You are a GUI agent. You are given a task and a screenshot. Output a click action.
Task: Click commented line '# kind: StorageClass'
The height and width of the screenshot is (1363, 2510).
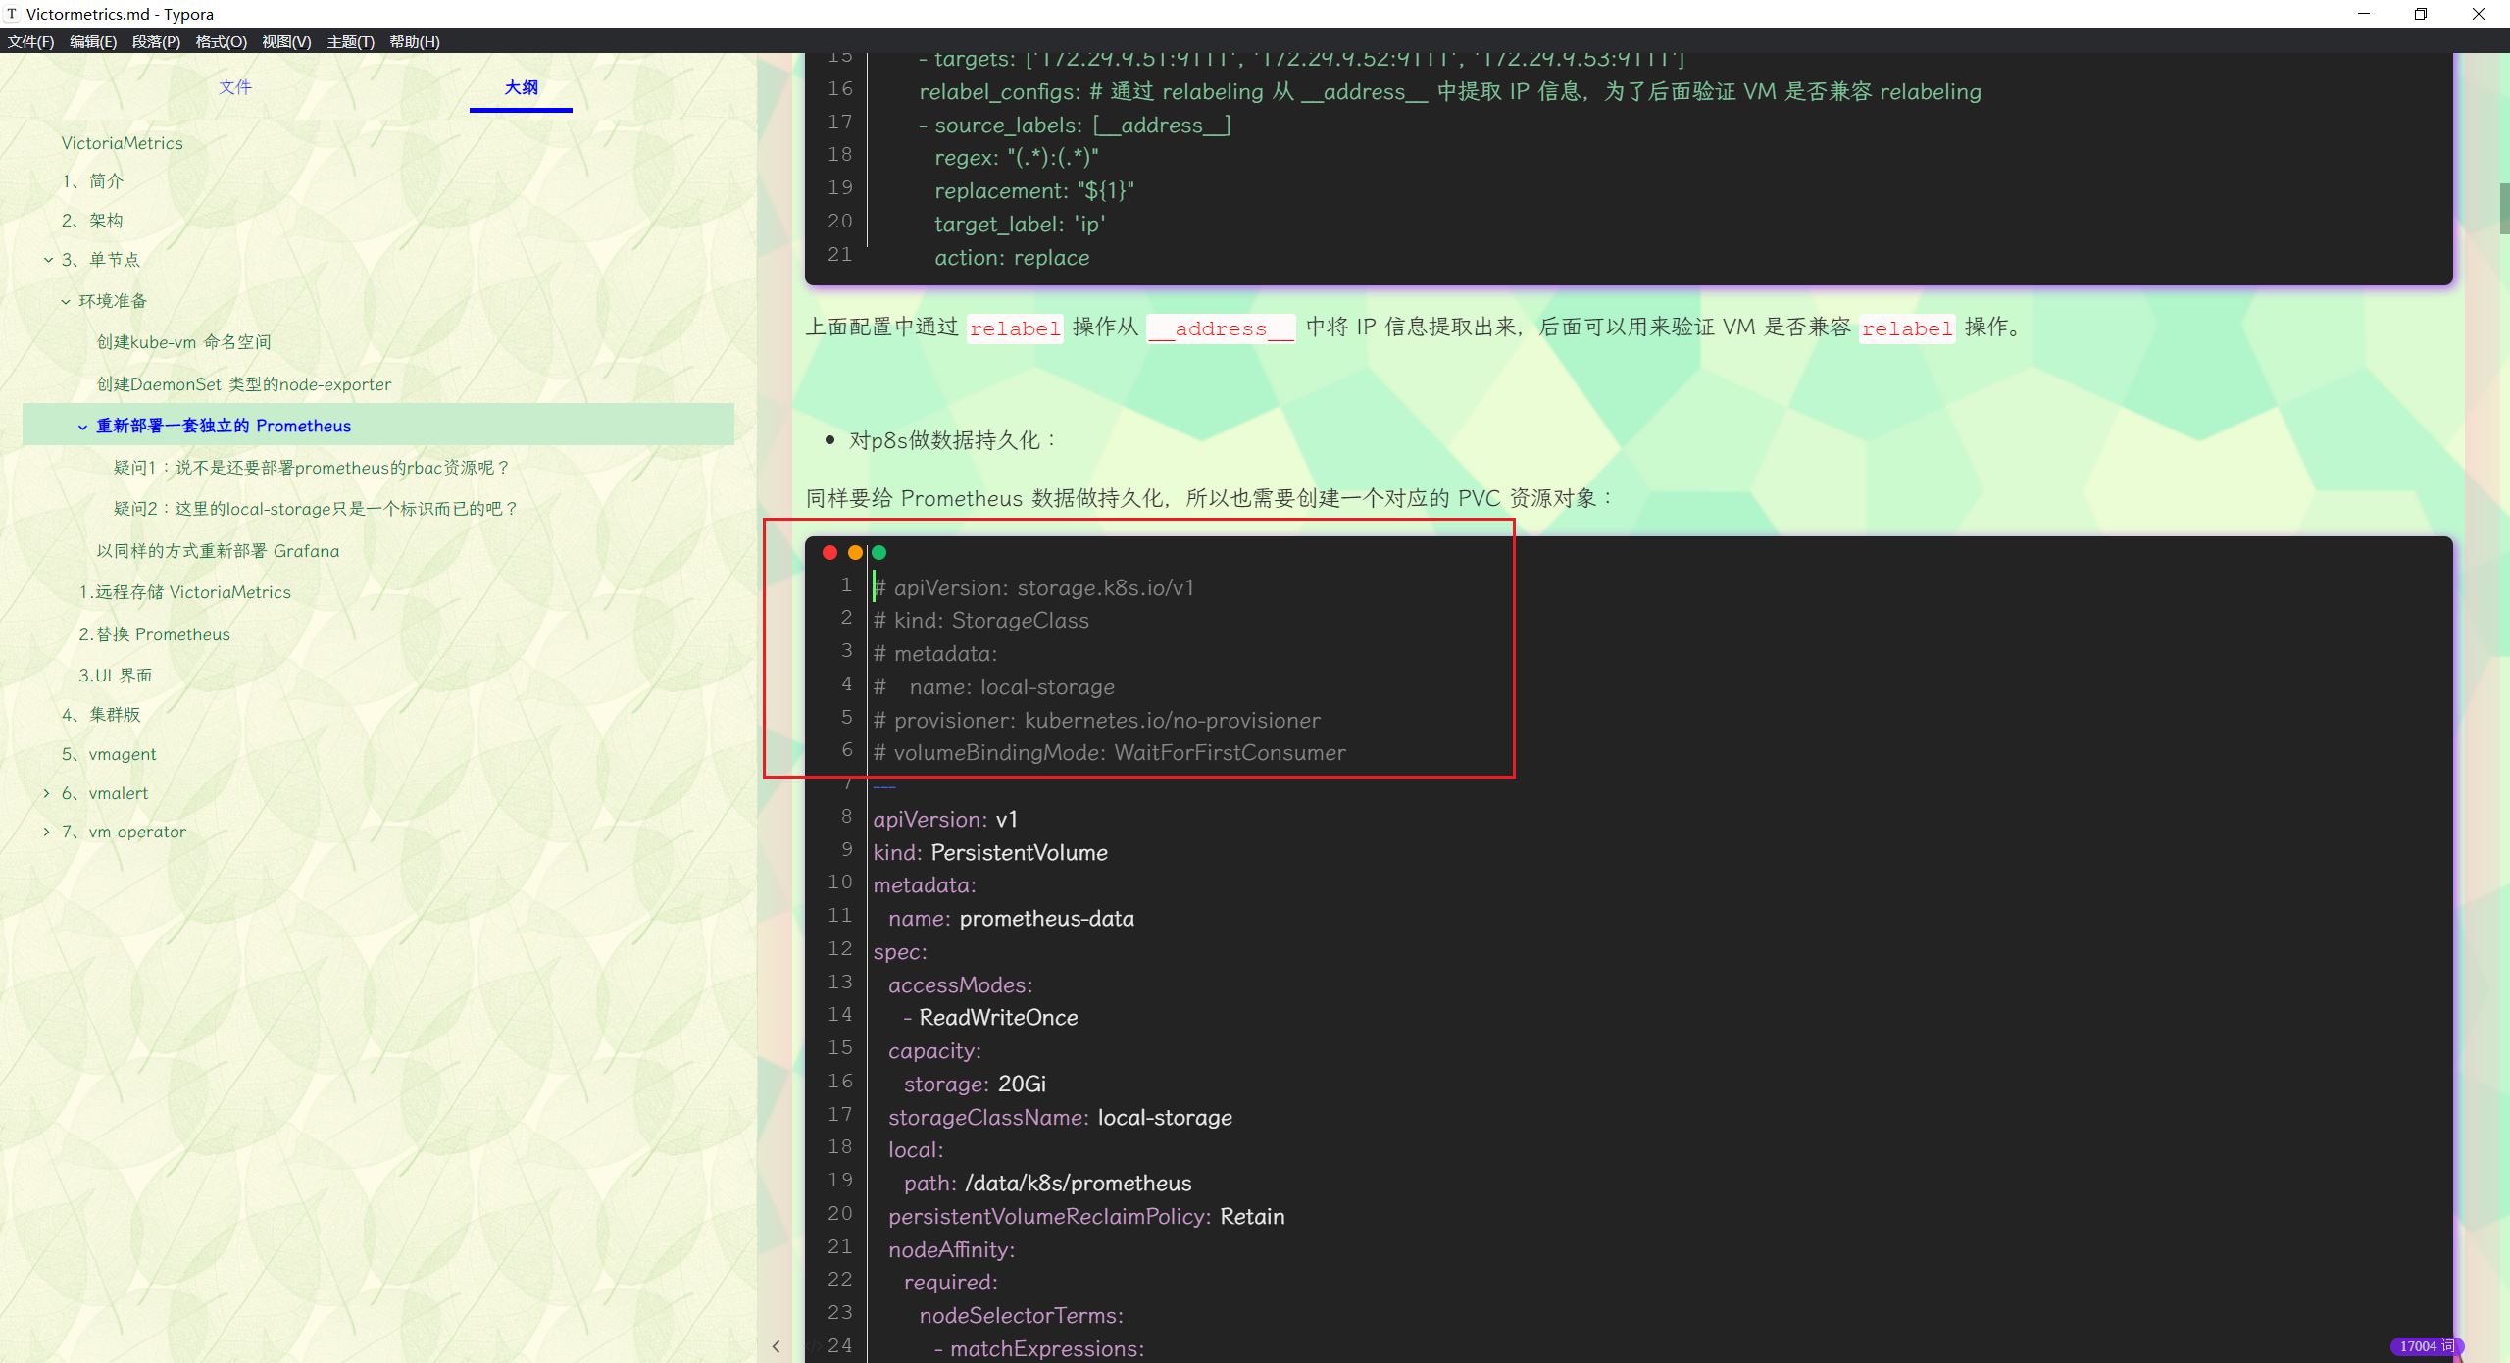click(981, 621)
